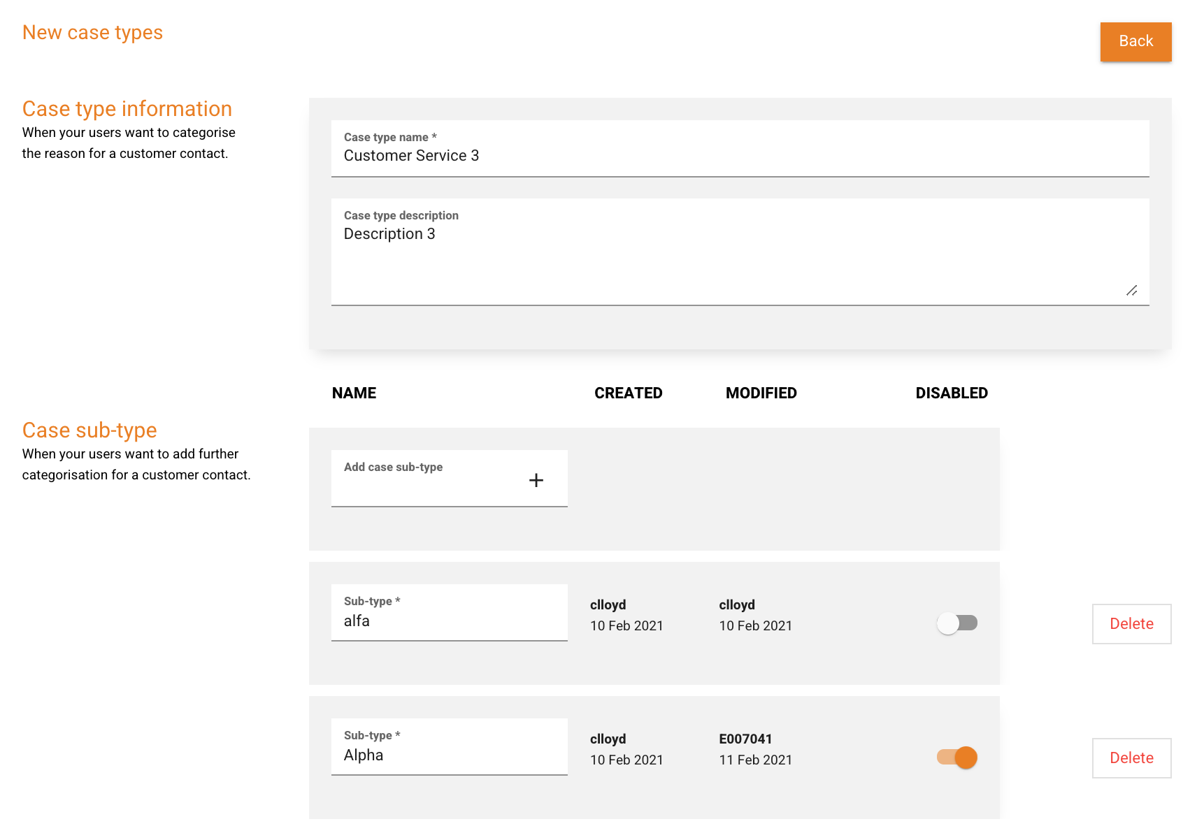Grab the description textarea resize handle
The width and height of the screenshot is (1204, 826).
click(1132, 291)
